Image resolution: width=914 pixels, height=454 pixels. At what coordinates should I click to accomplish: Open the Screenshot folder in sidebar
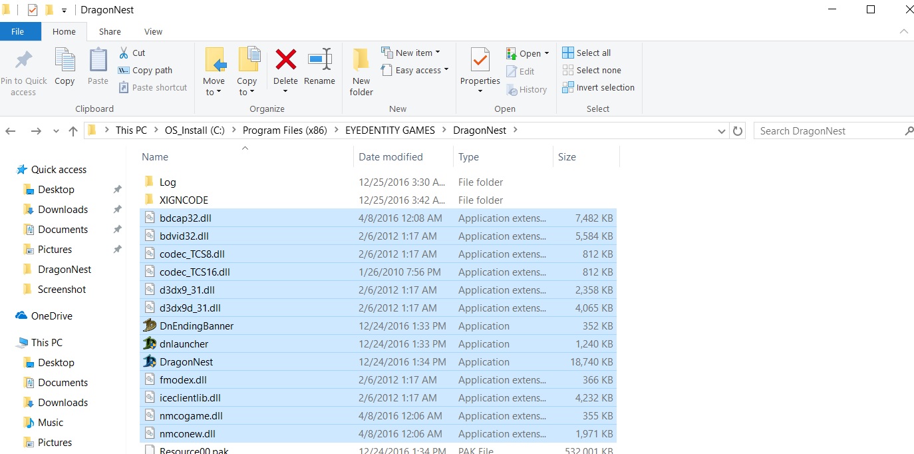55,289
